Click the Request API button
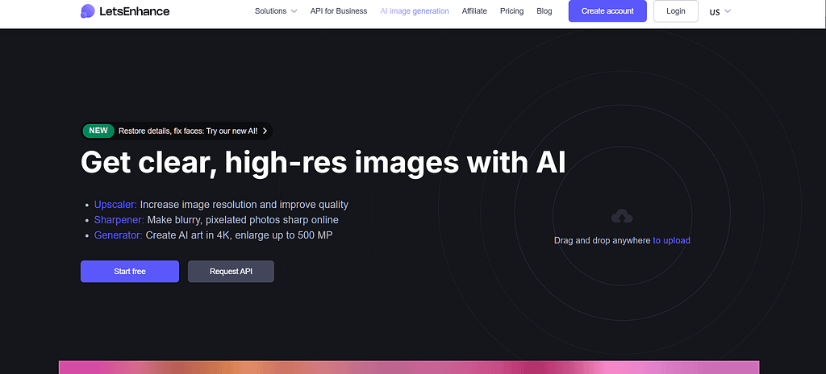The height and width of the screenshot is (374, 826). click(x=231, y=272)
